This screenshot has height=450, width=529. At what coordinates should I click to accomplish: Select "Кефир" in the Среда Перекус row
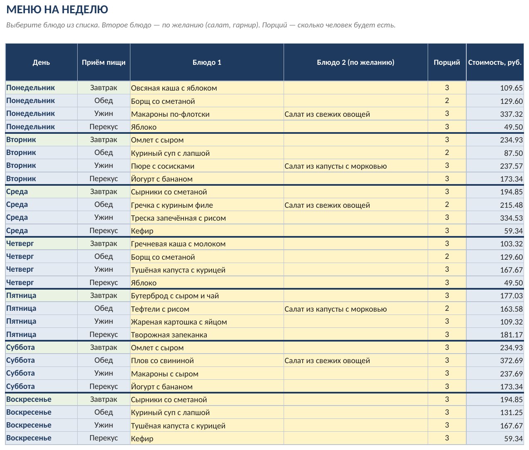pos(207,231)
